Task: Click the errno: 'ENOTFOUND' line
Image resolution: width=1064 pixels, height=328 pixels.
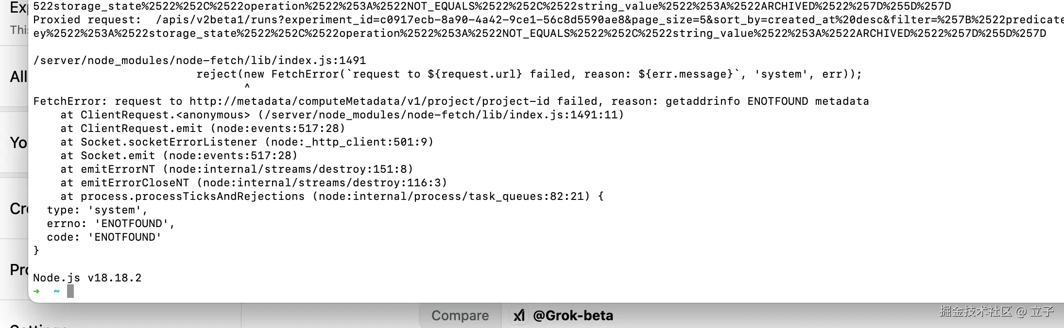Action: tap(110, 224)
